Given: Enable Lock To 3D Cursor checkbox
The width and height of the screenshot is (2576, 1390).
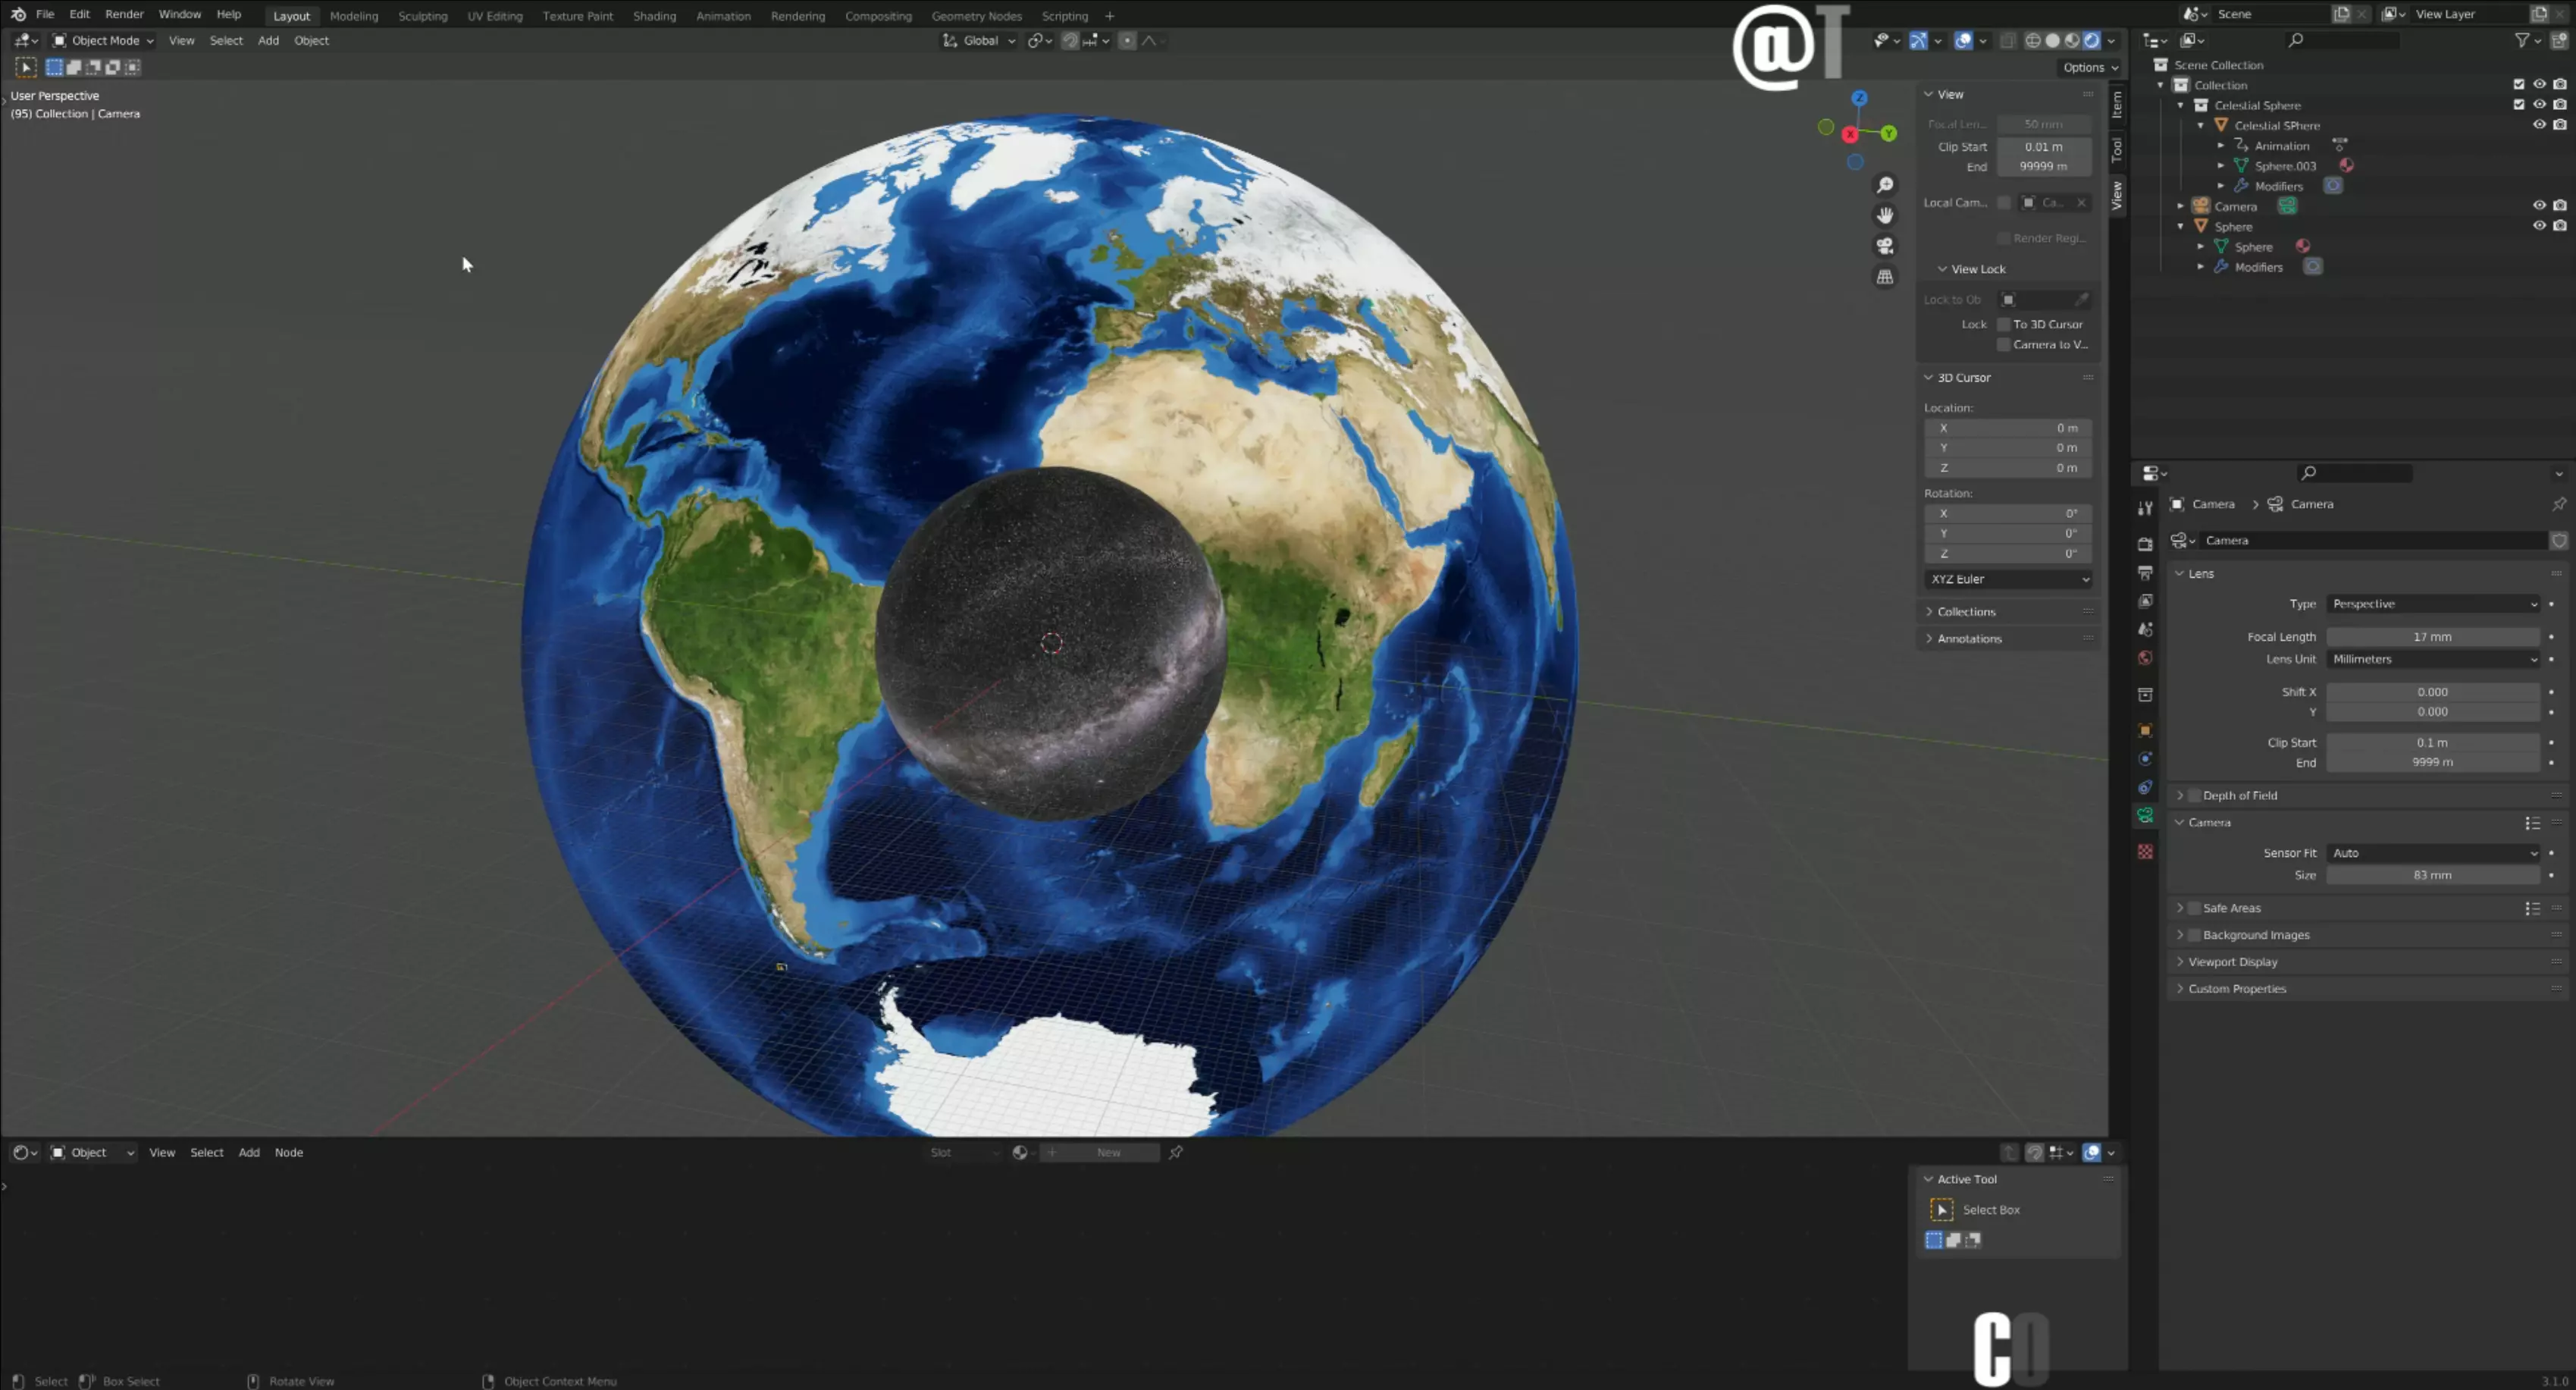Looking at the screenshot, I should click(x=2003, y=324).
